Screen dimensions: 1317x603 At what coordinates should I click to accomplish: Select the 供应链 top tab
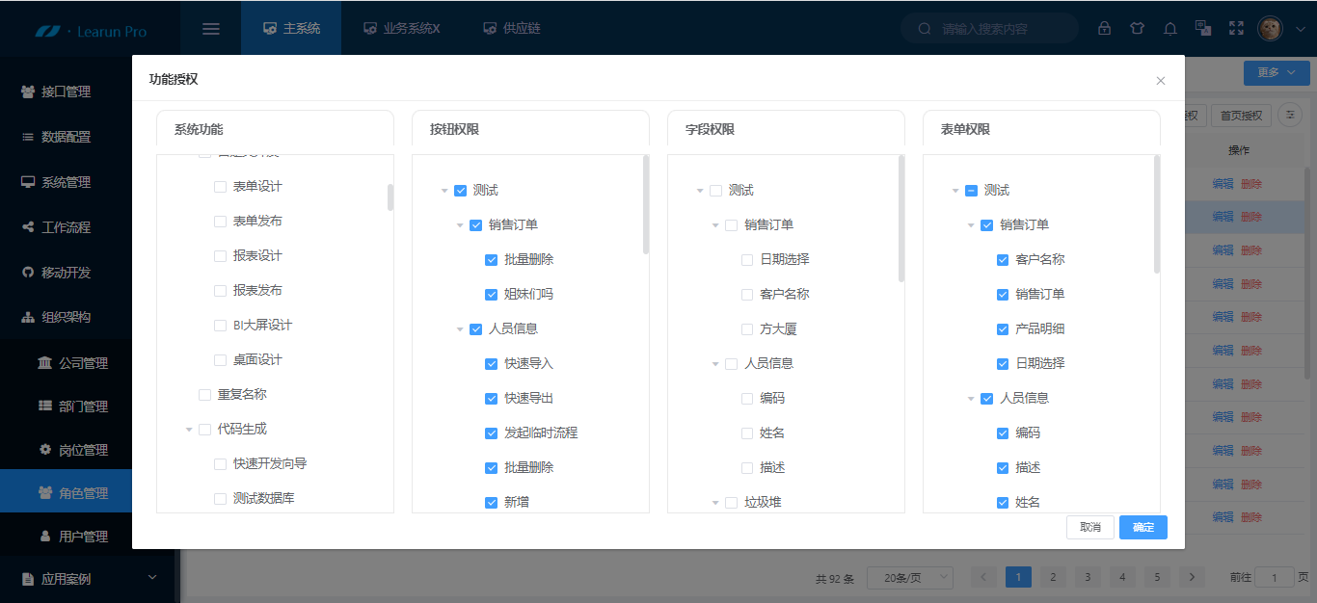[512, 28]
